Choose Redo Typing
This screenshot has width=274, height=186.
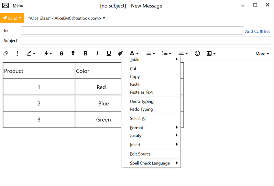[151, 109]
